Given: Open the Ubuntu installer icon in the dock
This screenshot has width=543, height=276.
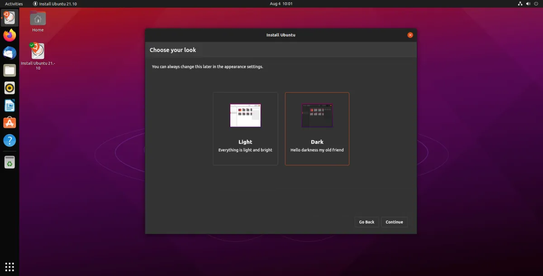Looking at the screenshot, I should click(10, 18).
